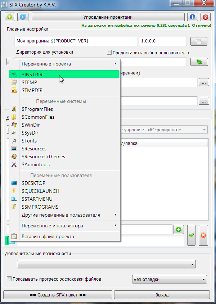Click the window copy icon beside version field
This screenshot has height=304, width=216.
coord(199,41)
